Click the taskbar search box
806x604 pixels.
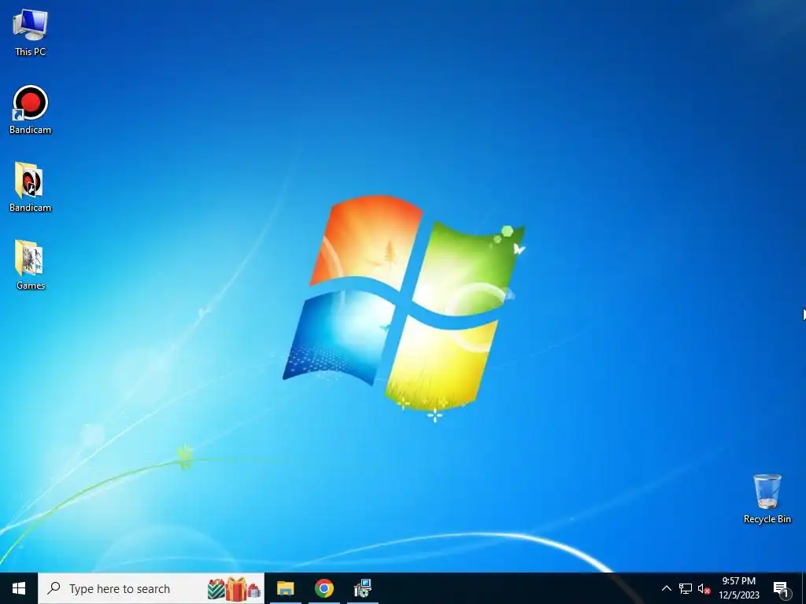pos(151,588)
